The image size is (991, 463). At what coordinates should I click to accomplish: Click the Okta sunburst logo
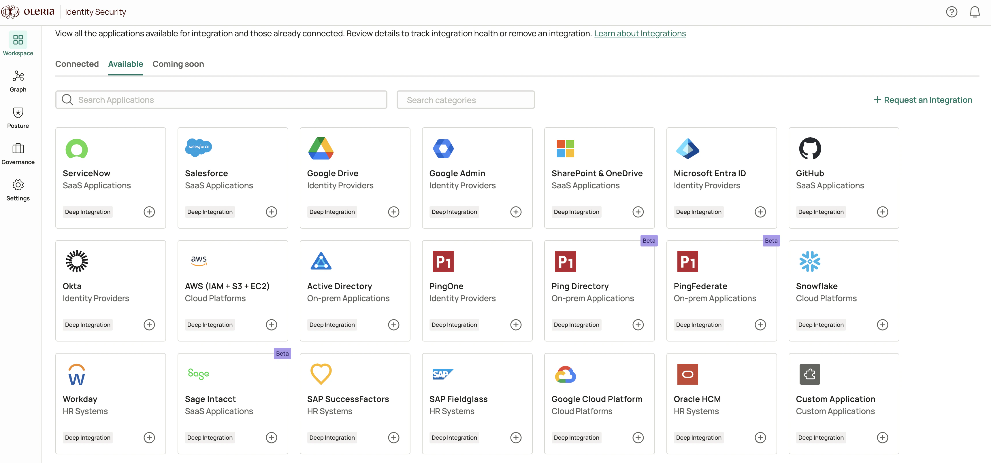pyautogui.click(x=77, y=261)
